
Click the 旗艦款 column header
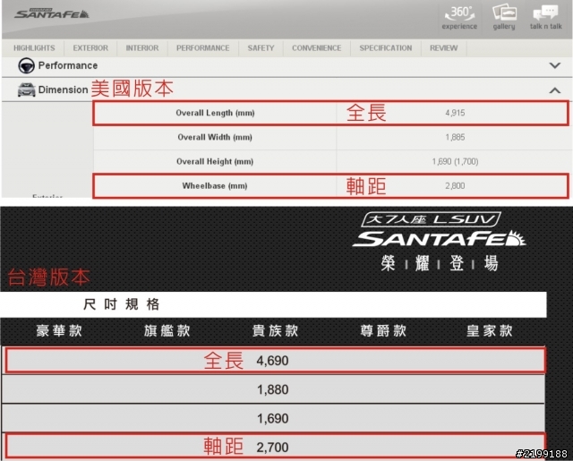pyautogui.click(x=167, y=331)
